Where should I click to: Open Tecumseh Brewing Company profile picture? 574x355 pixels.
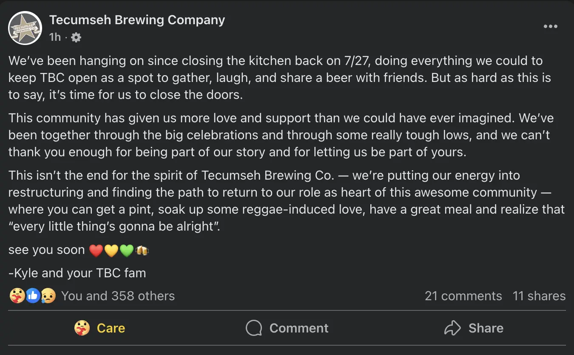pos(26,28)
